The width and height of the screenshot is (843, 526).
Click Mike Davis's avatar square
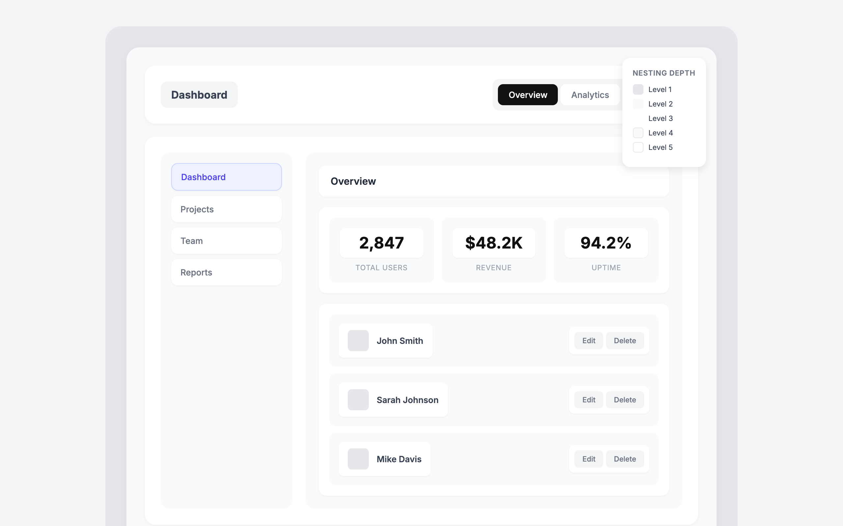click(358, 459)
